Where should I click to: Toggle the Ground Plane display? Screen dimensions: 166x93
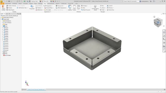click(49, 8)
